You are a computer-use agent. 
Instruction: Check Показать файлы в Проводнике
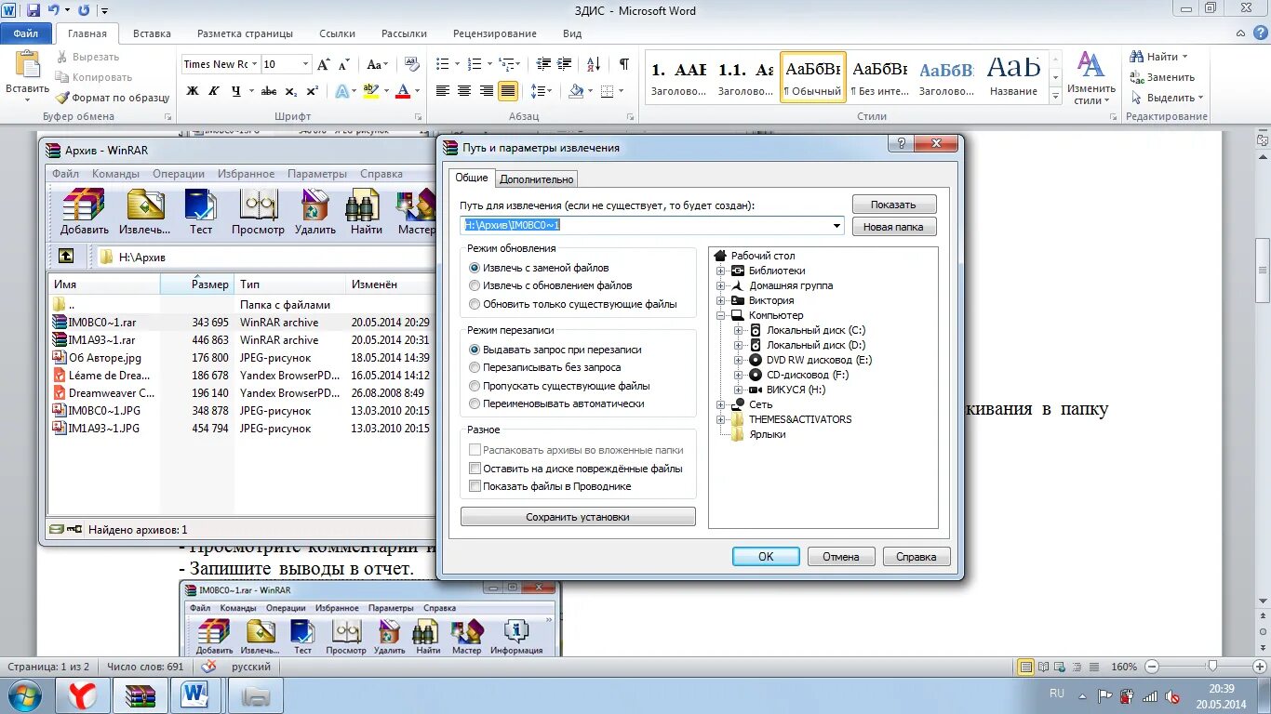551,486
